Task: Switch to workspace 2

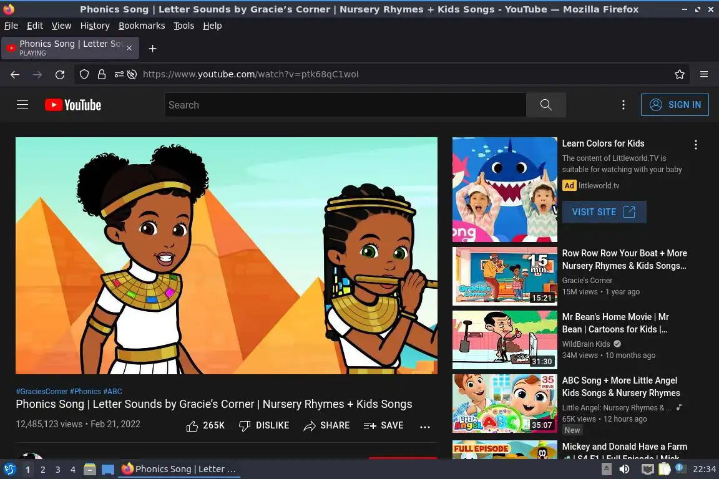Action: click(x=42, y=470)
